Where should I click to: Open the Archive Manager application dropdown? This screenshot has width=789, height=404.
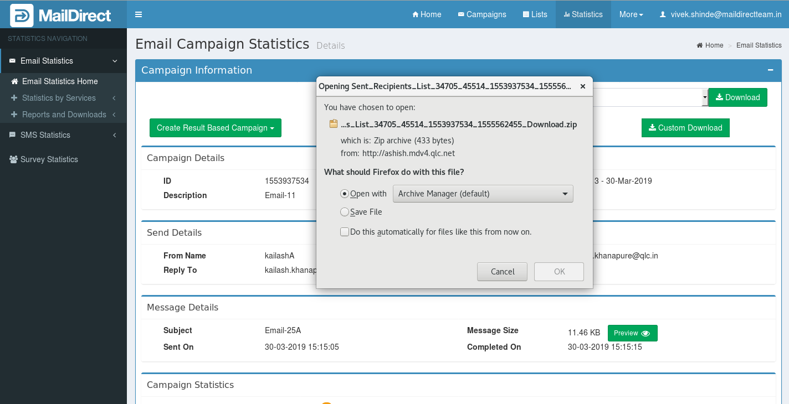coord(483,194)
